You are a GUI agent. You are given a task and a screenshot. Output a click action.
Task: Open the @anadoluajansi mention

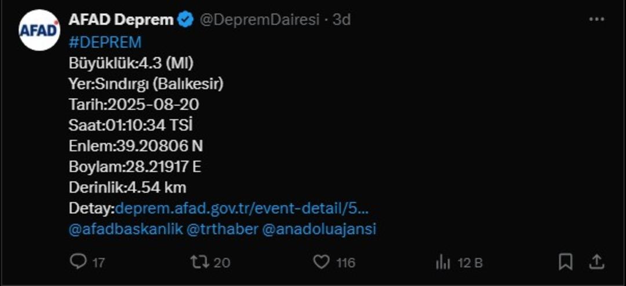tap(319, 229)
